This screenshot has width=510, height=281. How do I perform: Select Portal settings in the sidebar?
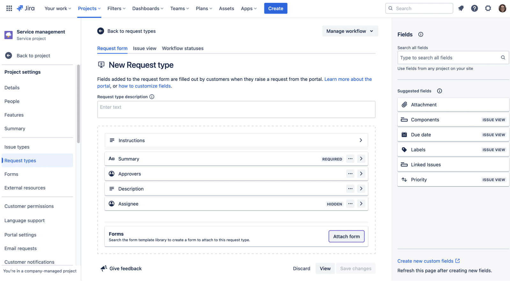(x=20, y=235)
